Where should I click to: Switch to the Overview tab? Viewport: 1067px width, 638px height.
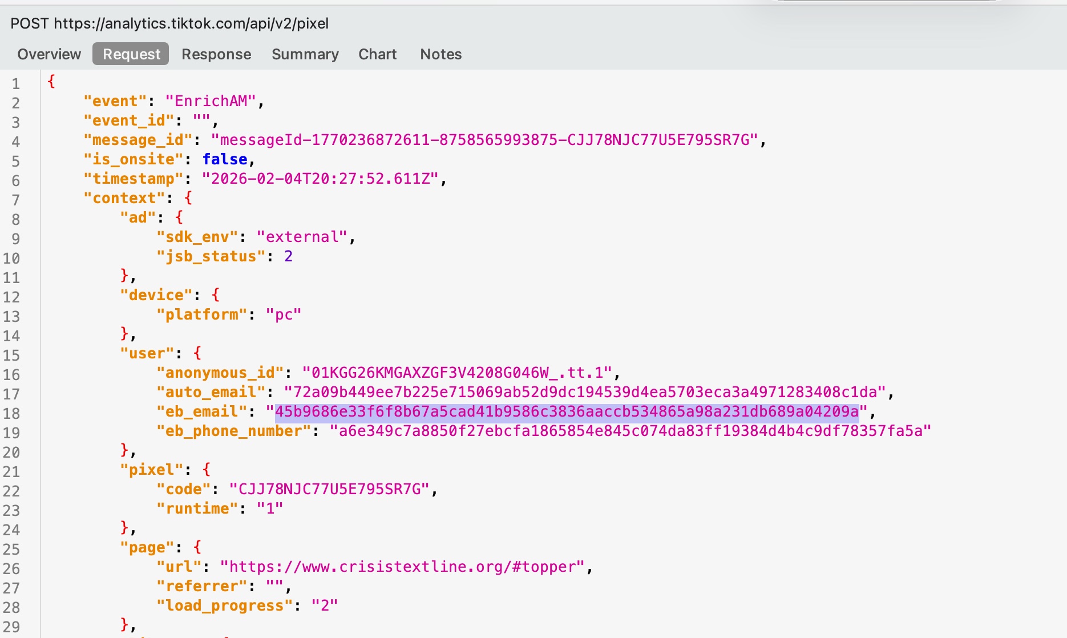tap(49, 54)
